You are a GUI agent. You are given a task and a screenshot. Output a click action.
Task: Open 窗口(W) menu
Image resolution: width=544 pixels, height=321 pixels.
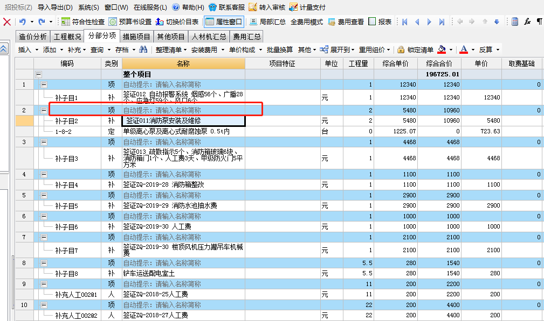(116, 8)
